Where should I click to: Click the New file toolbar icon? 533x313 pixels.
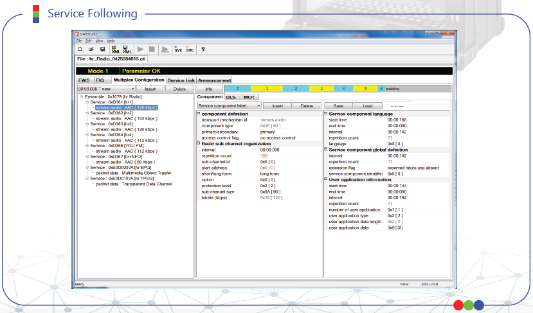click(80, 49)
